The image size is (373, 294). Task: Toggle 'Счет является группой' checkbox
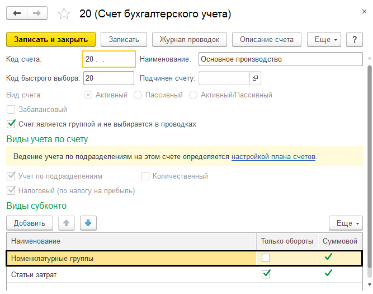(11, 124)
